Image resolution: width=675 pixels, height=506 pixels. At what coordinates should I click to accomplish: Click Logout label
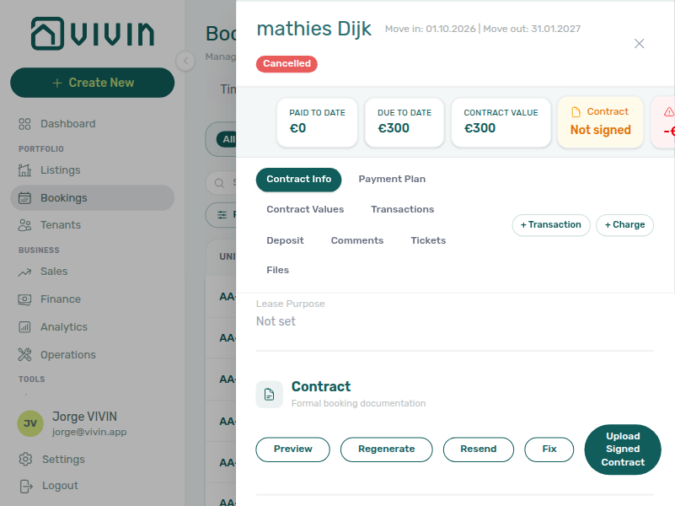coord(60,486)
